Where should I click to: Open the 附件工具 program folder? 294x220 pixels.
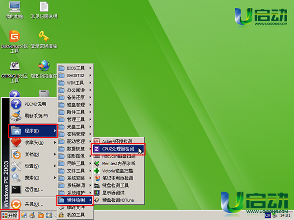[x=75, y=112]
